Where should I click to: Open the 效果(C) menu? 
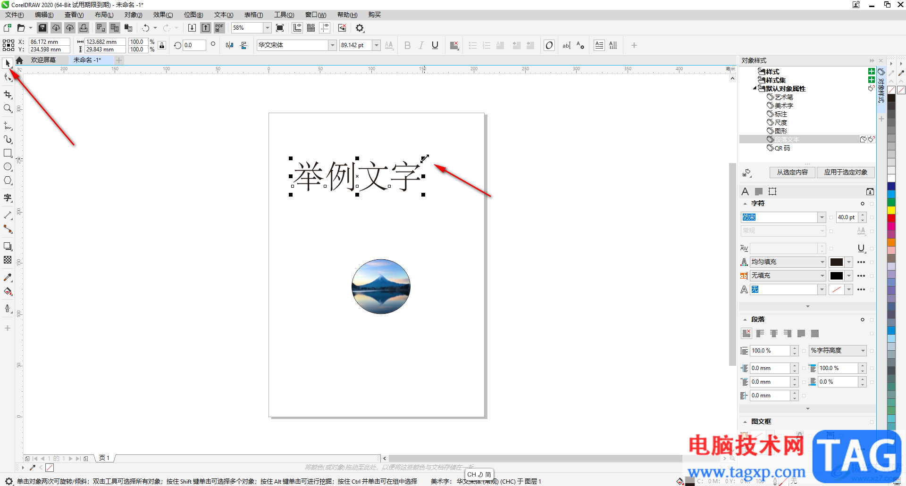tap(163, 15)
